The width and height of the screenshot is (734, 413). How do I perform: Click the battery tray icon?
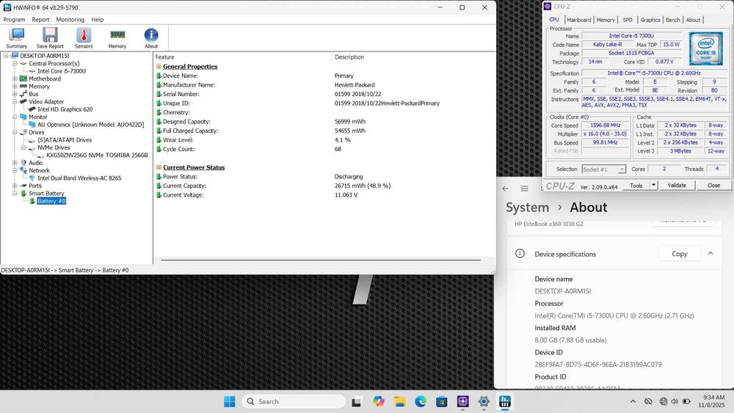point(686,401)
